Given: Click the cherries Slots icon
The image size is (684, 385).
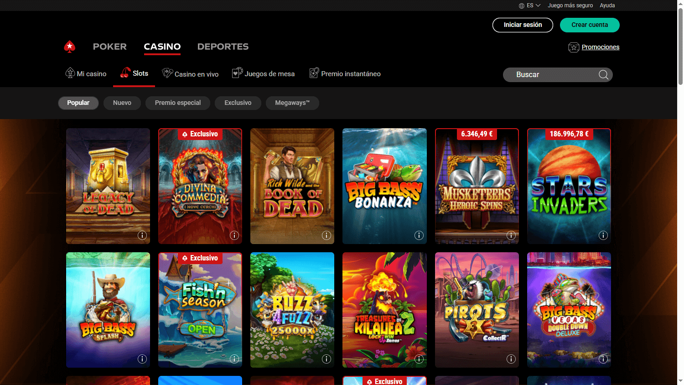Looking at the screenshot, I should 125,73.
